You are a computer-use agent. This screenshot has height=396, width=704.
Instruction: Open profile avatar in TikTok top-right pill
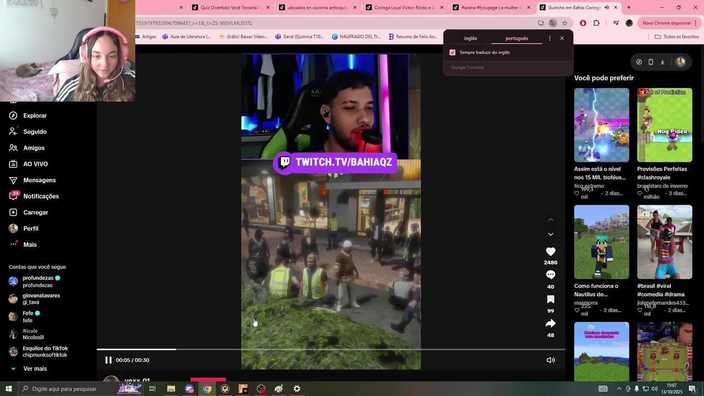click(x=680, y=62)
